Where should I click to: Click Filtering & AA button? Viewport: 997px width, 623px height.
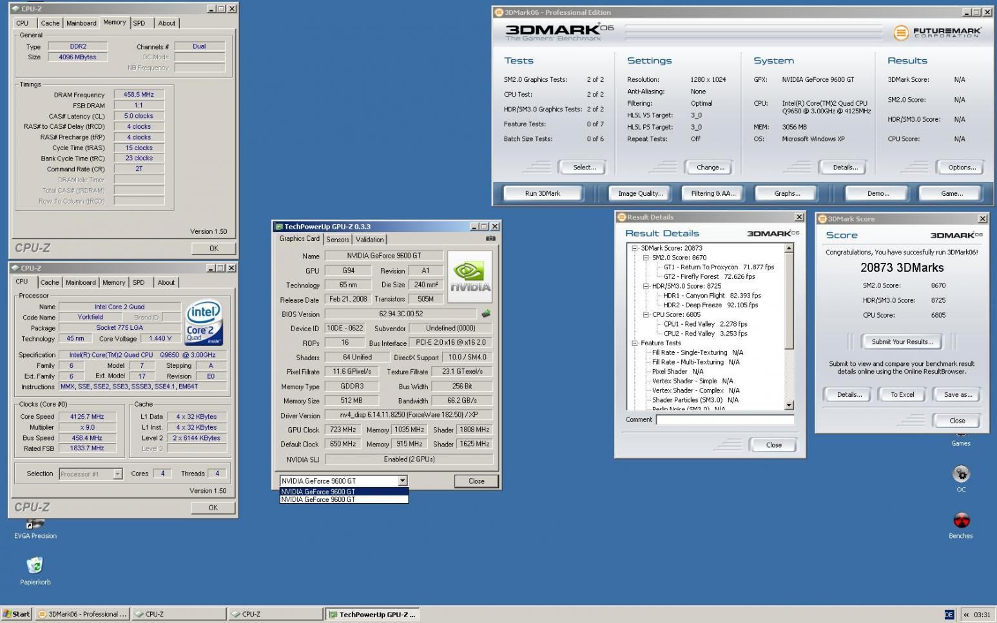point(713,193)
